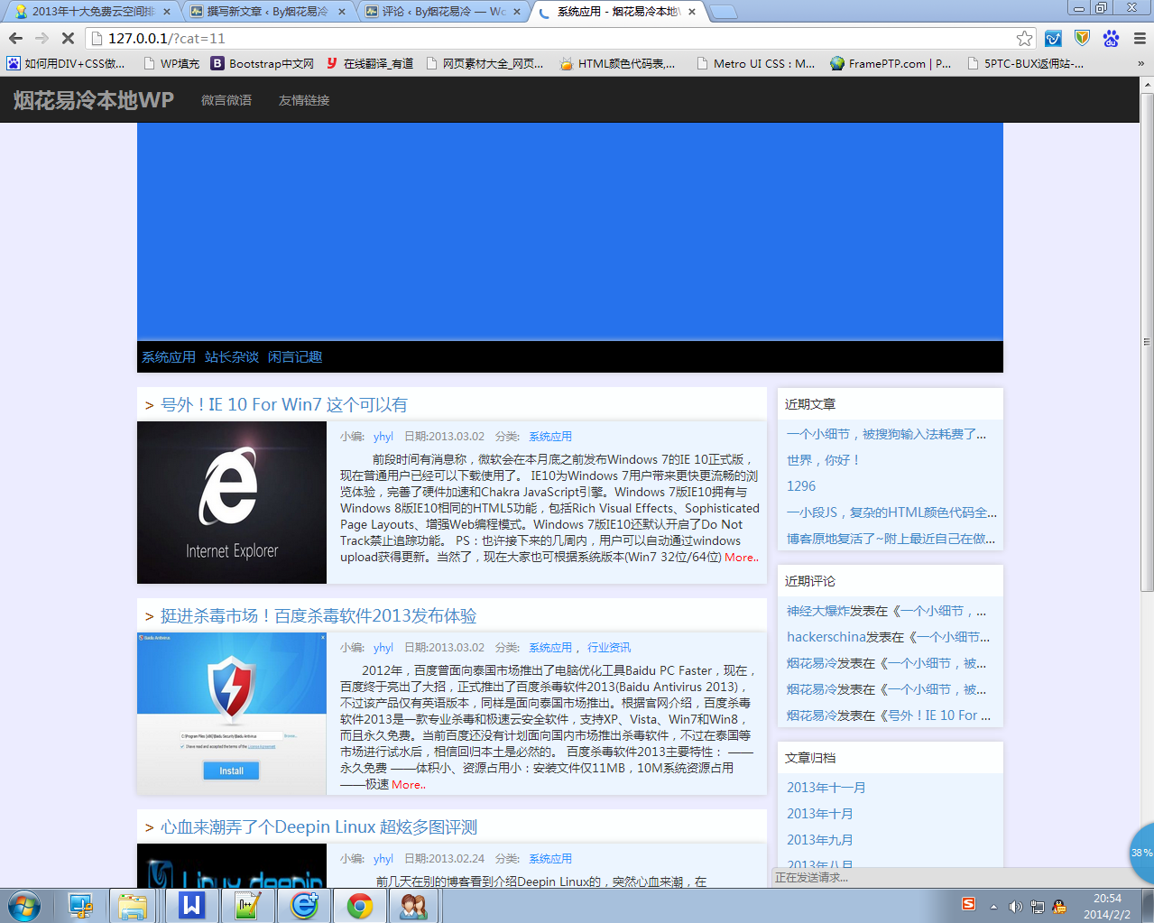Select the 站长杂谈 category menu
The height and width of the screenshot is (923, 1154).
point(232,357)
